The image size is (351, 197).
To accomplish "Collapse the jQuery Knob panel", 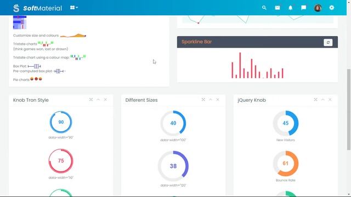I will 323,100.
